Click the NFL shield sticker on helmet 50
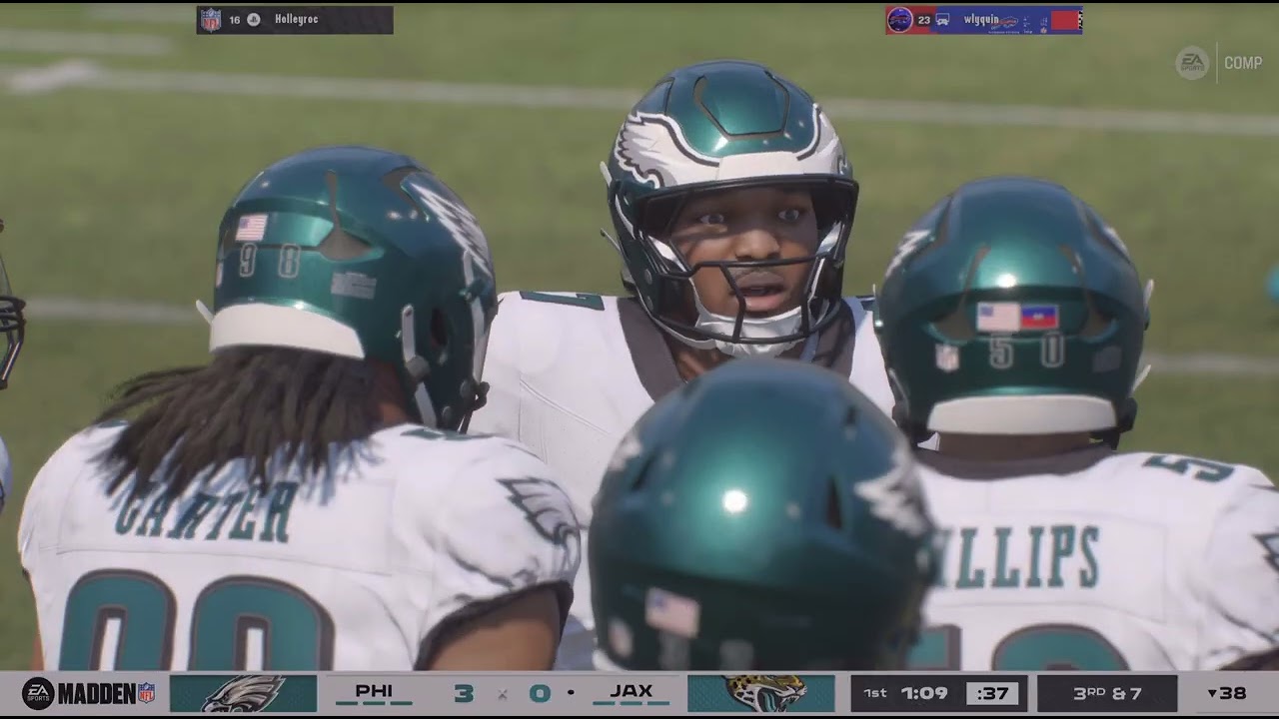The image size is (1279, 719). (x=946, y=357)
